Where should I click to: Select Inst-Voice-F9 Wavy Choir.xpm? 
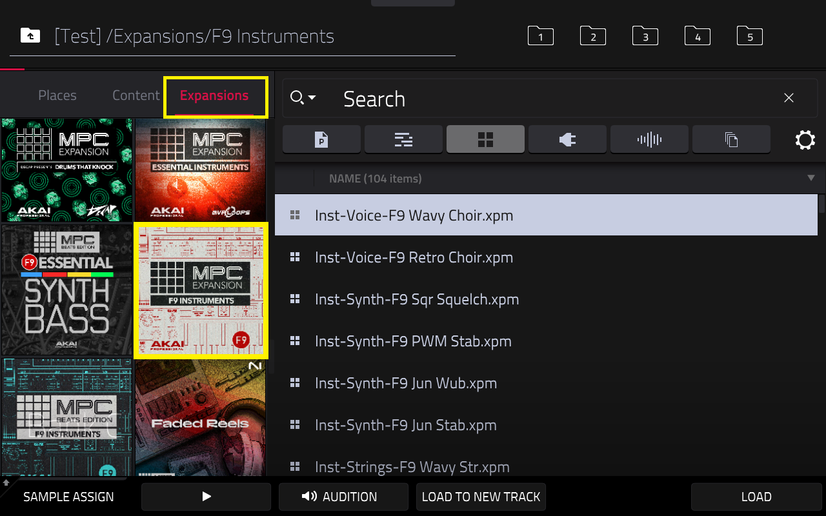546,215
